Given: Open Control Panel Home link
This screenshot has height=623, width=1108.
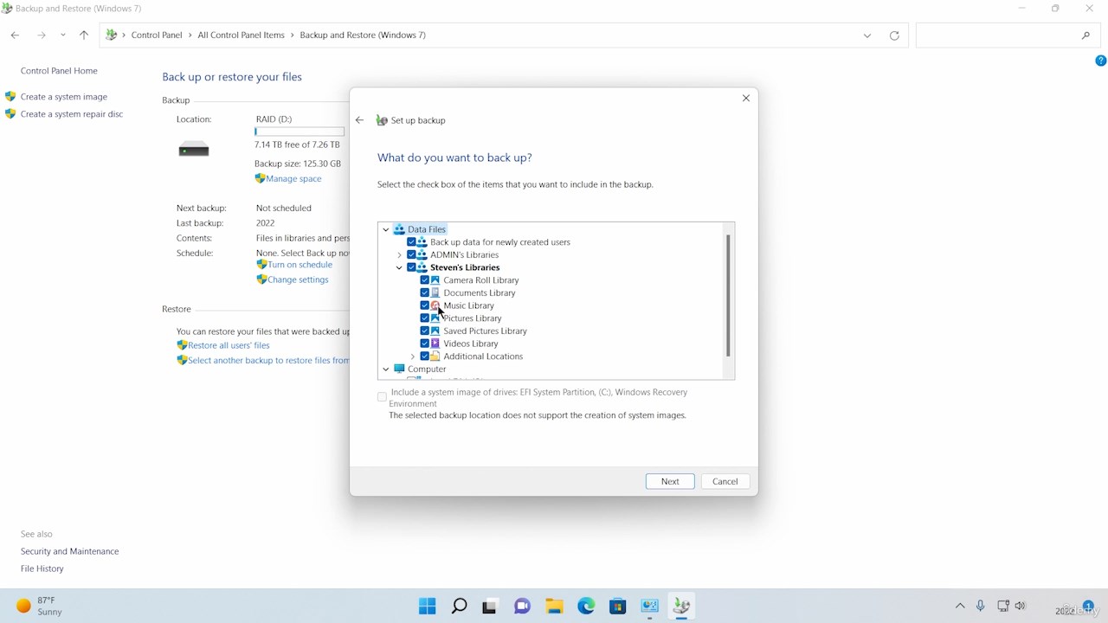Looking at the screenshot, I should click(59, 71).
